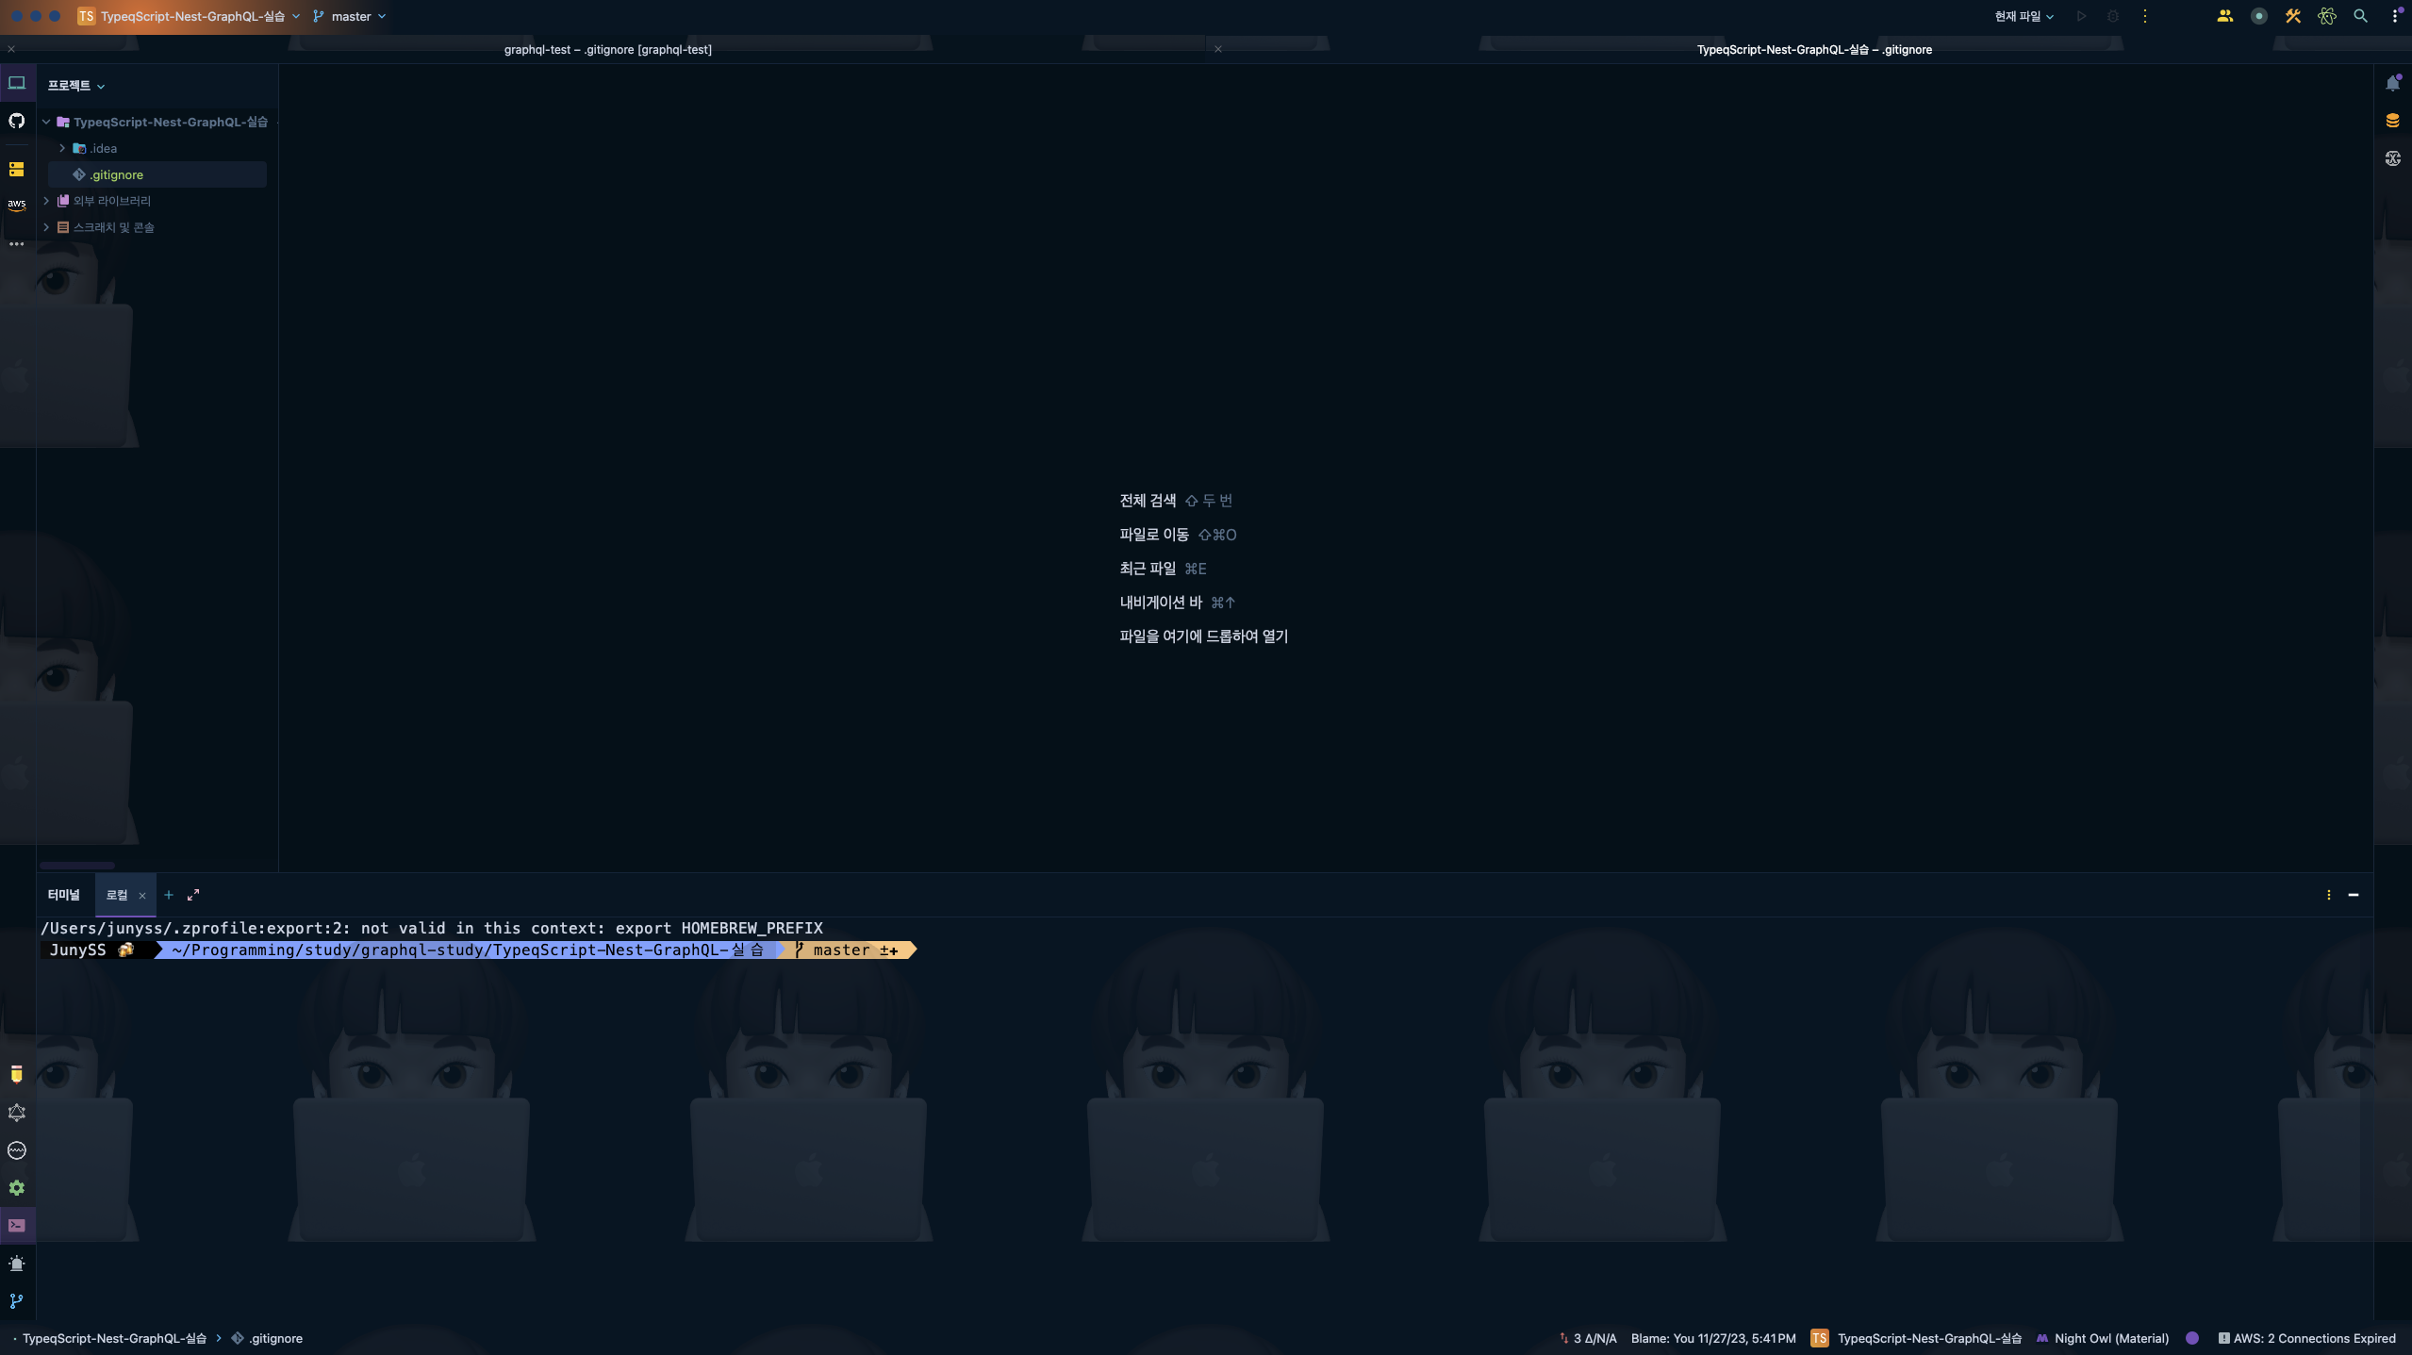This screenshot has height=1355, width=2412.
Task: Open the Database tool window icon
Action: point(2392,121)
